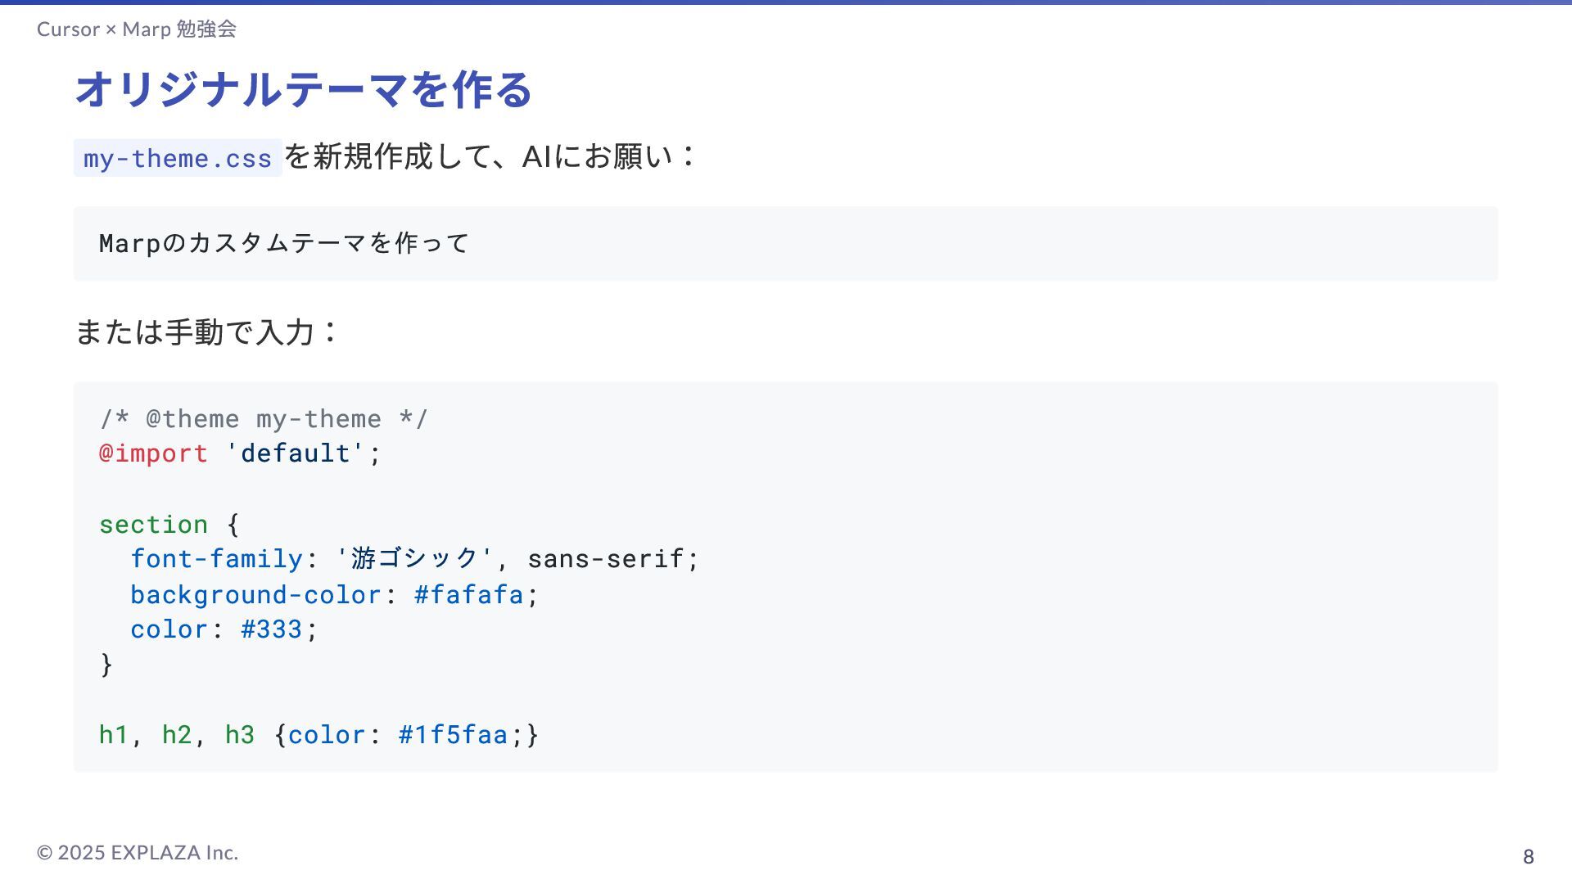Click the font-family property name
This screenshot has height=884, width=1572.
tap(217, 559)
